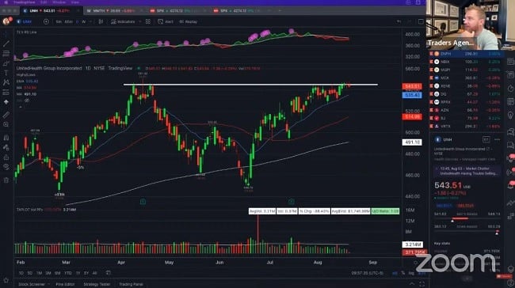The height and width of the screenshot is (288, 515).
Task: Open the forecasting and measurement tools
Action: (6, 93)
